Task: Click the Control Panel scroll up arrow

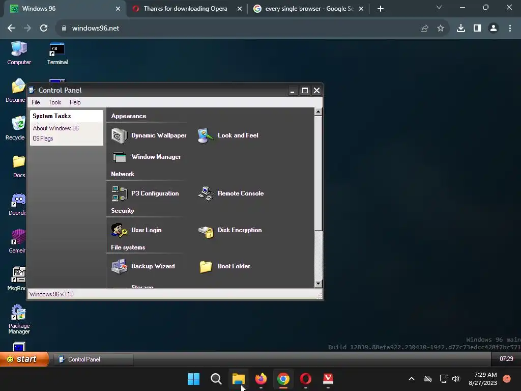Action: point(318,111)
